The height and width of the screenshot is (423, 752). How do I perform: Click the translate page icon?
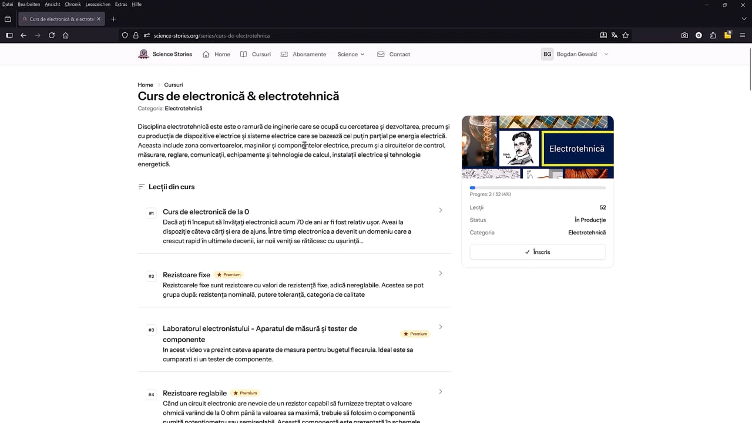tap(615, 35)
